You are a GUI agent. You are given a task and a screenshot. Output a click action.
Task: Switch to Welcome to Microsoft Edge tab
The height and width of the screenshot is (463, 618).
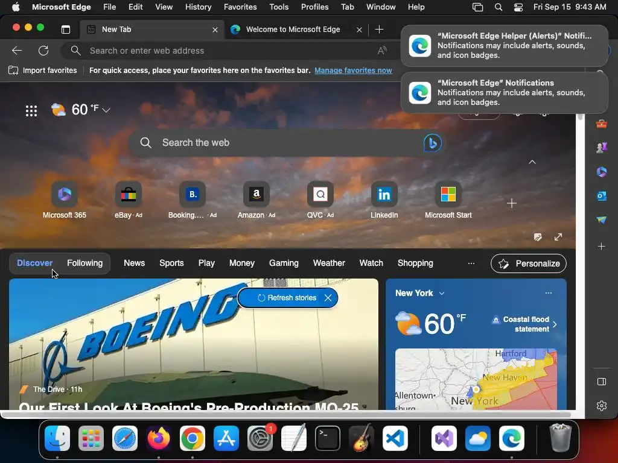point(296,30)
